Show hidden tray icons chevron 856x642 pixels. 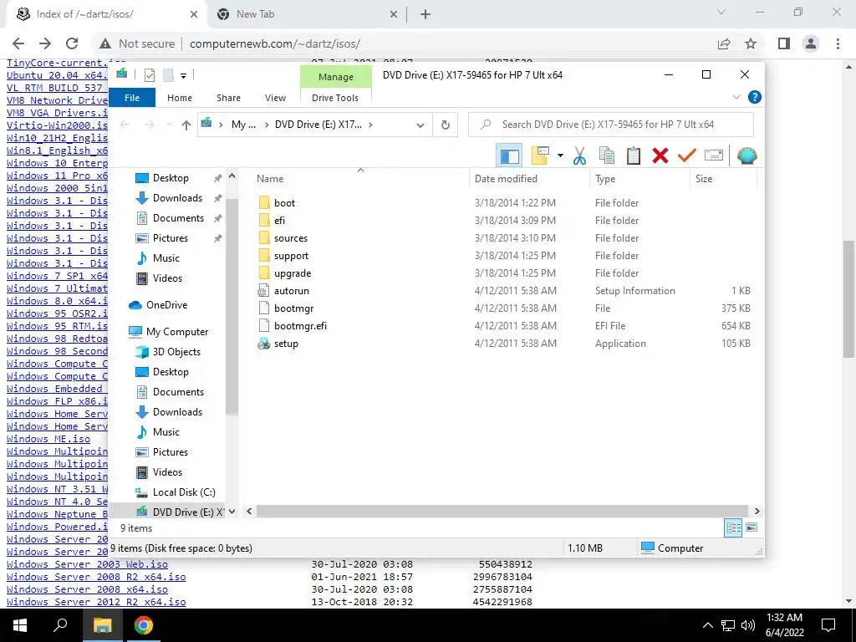pos(707,625)
